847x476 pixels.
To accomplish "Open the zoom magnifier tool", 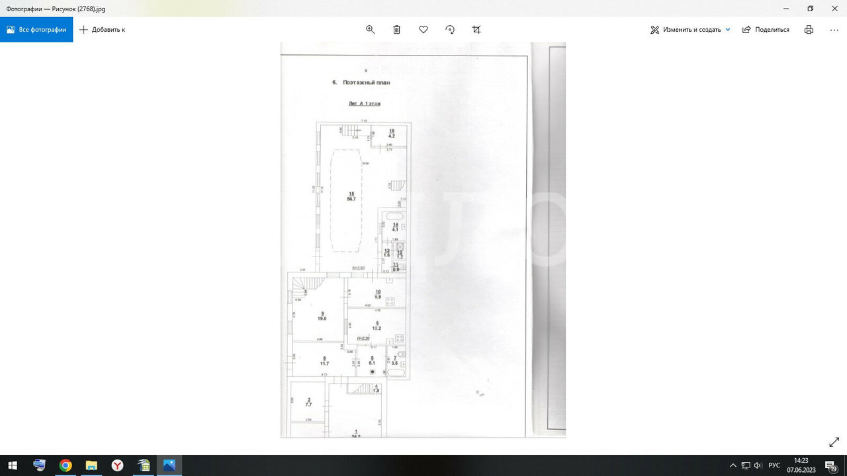I will pos(371,30).
